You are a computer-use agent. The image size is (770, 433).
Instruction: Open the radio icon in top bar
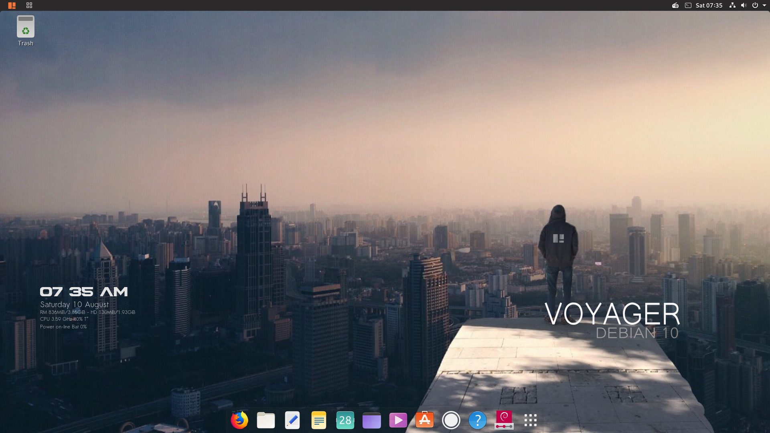[x=675, y=5]
